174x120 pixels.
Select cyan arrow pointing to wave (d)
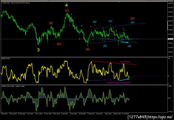(124, 42)
